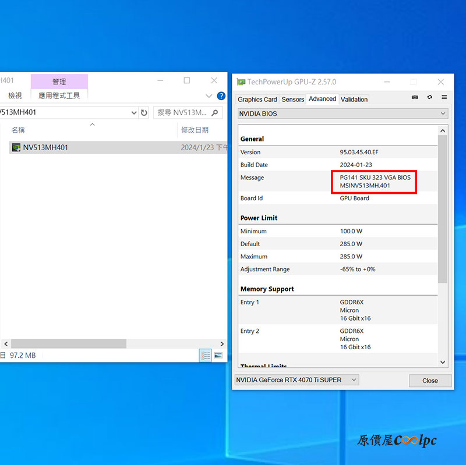
Task: Click the Maximum power limit value
Action: pos(351,257)
